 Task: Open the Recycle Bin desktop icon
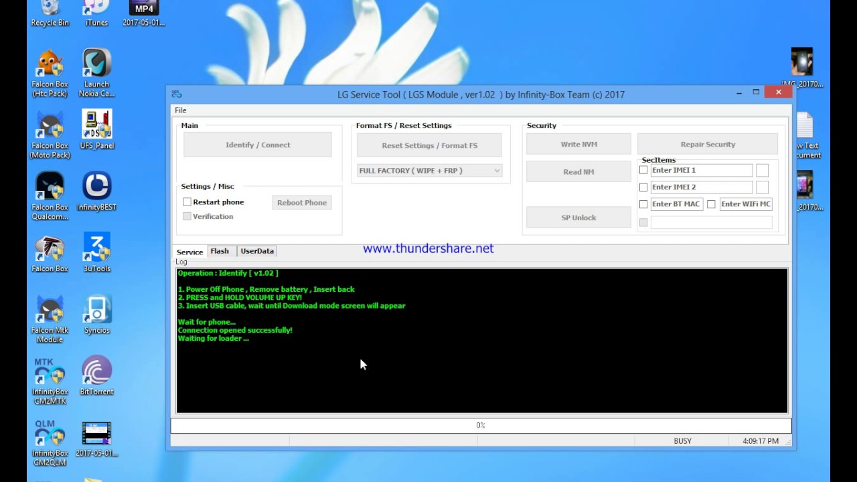[50, 13]
